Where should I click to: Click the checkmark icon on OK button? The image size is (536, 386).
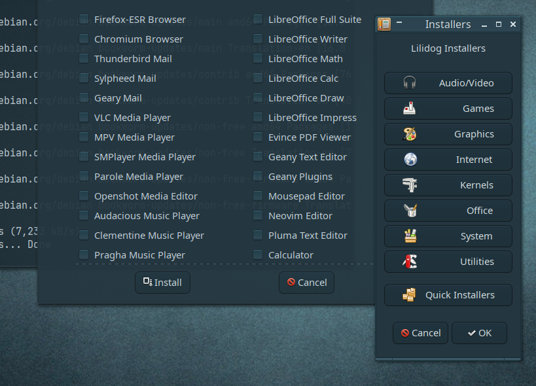pyautogui.click(x=472, y=333)
